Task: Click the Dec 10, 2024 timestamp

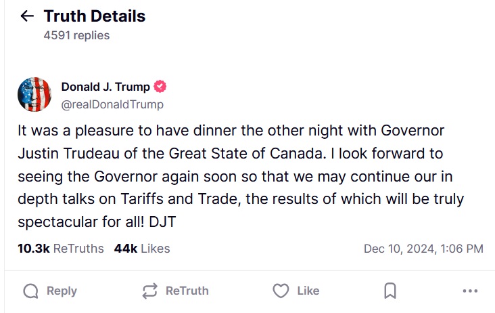Action: (423, 249)
